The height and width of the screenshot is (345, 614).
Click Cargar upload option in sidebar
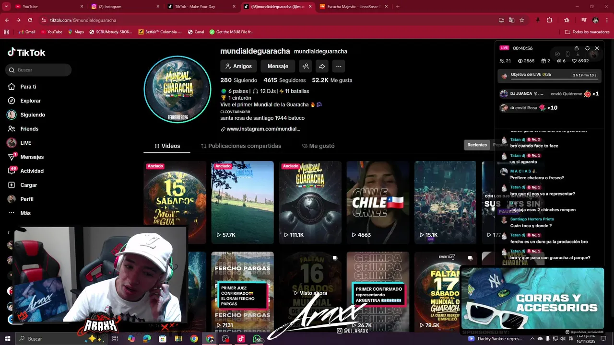pos(23,185)
